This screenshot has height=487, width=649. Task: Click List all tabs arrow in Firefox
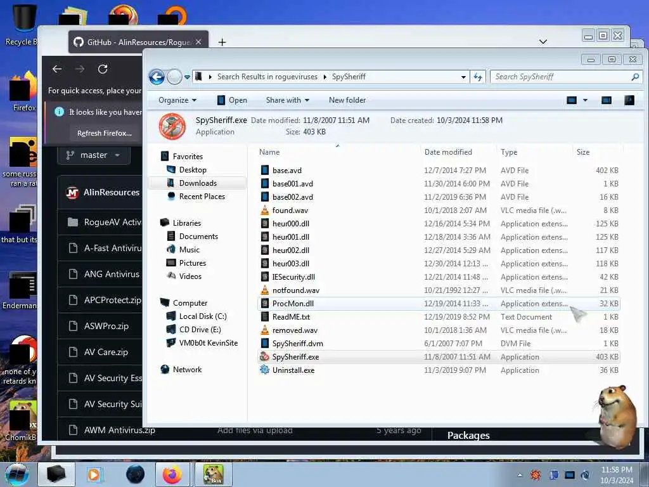pyautogui.click(x=543, y=41)
